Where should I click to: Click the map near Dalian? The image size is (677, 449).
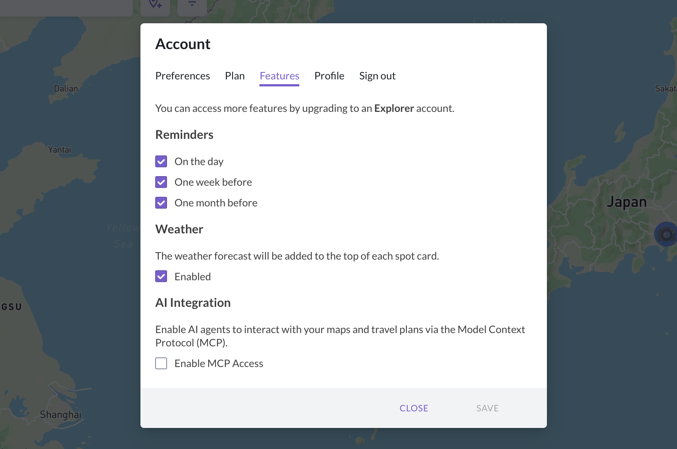66,88
